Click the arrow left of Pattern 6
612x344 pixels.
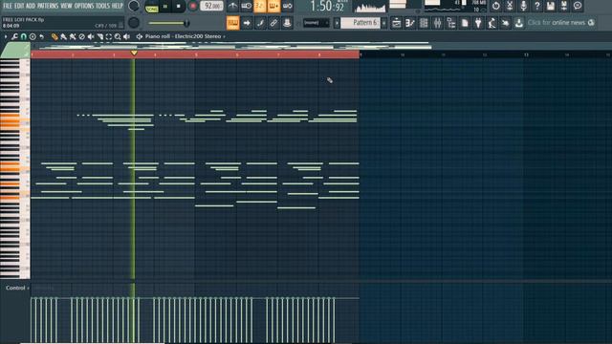coord(337,23)
